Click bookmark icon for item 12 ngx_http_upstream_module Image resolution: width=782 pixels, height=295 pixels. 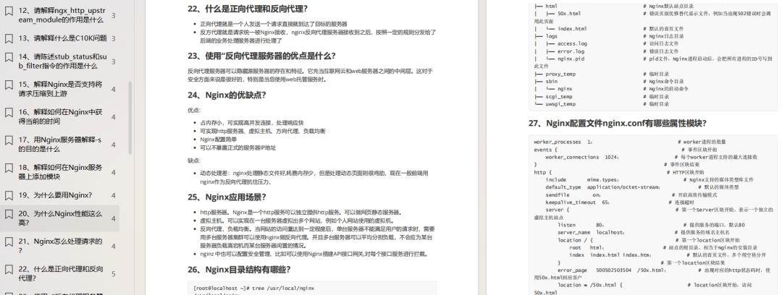point(9,10)
